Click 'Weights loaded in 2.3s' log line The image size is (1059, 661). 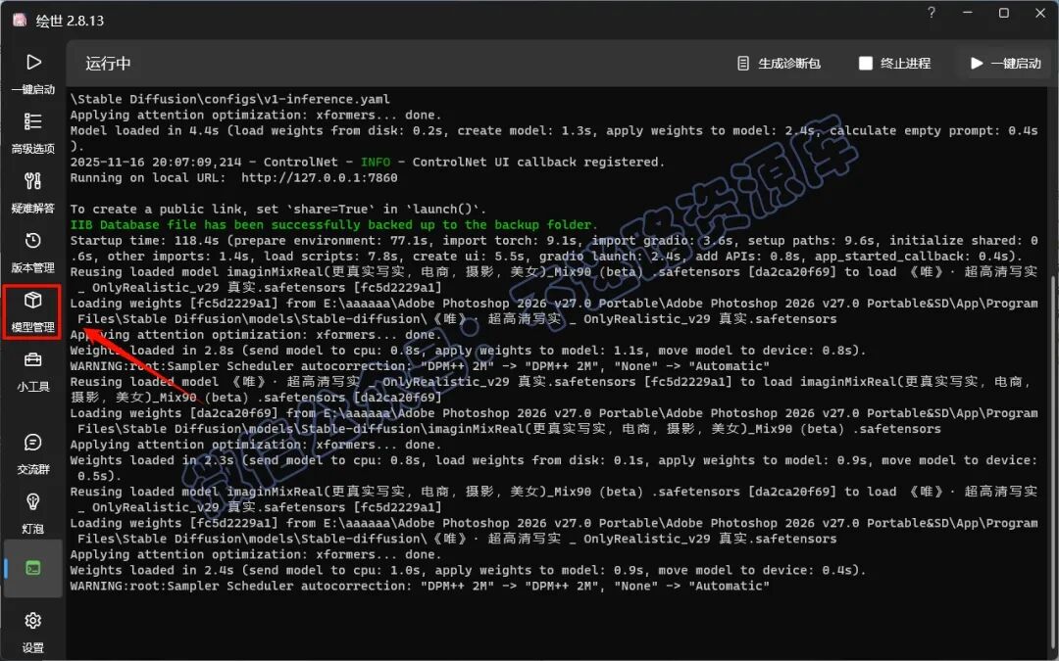coord(554,468)
